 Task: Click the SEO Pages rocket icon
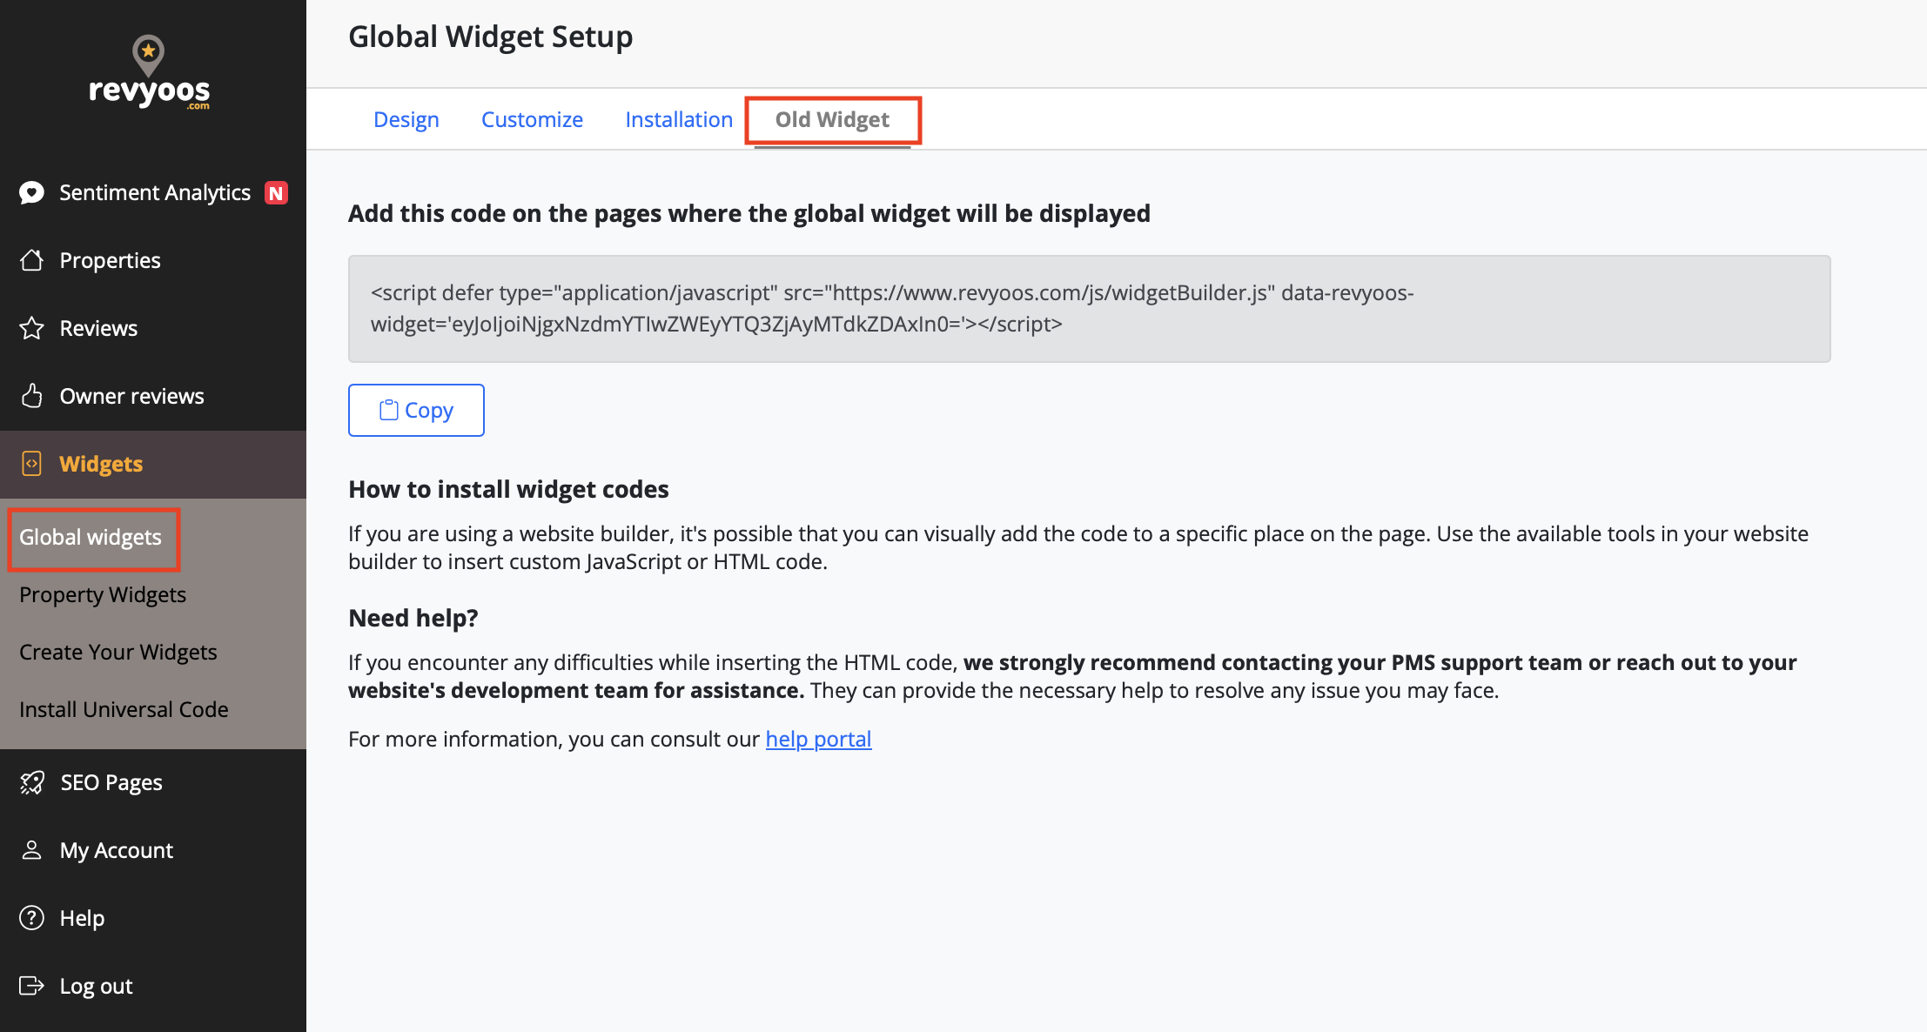[32, 782]
